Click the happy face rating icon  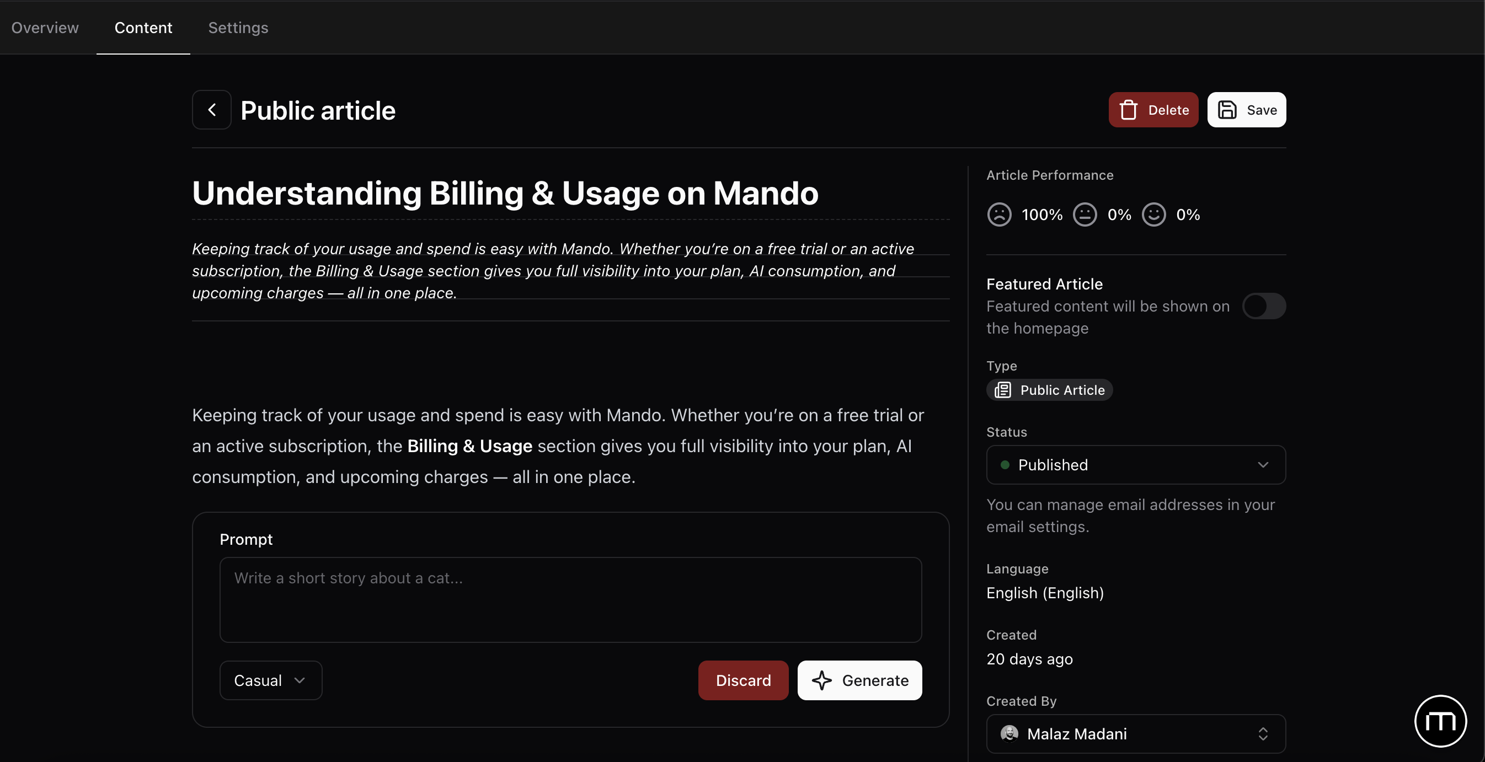click(1153, 214)
